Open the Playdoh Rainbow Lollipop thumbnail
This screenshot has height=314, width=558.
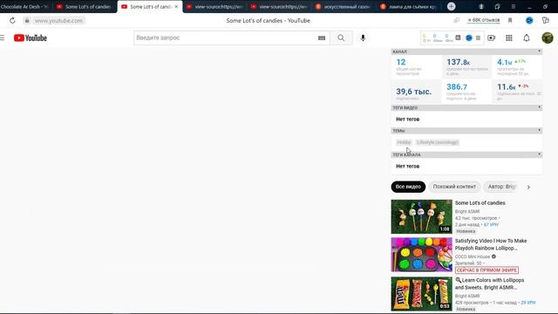[x=421, y=255]
